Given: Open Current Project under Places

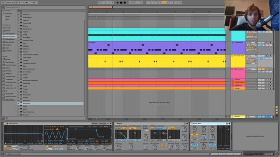Looking at the screenshot, I should [9, 65].
